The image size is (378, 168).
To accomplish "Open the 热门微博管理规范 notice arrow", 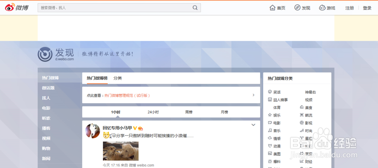I will tap(253, 95).
